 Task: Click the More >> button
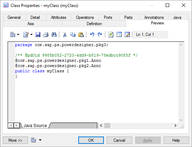pyautogui.click(x=15, y=140)
